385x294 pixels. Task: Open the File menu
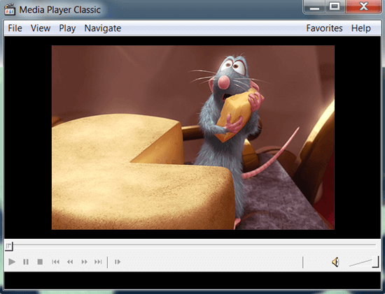[15, 28]
